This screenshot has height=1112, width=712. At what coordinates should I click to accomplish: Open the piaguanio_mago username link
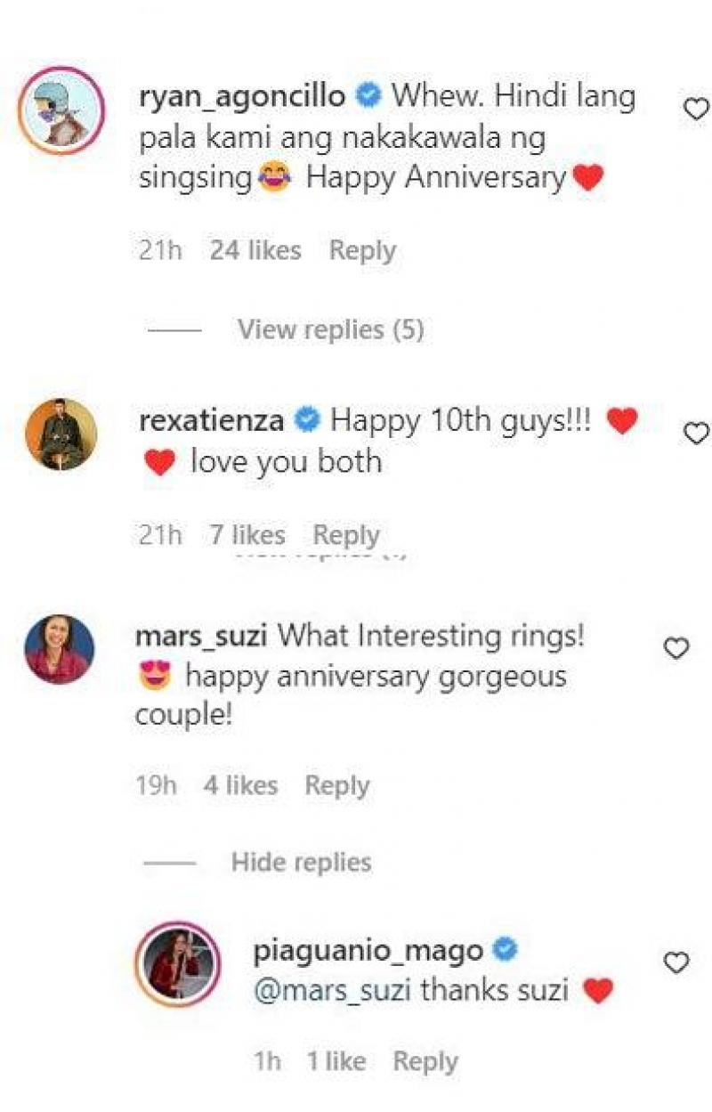(x=368, y=951)
